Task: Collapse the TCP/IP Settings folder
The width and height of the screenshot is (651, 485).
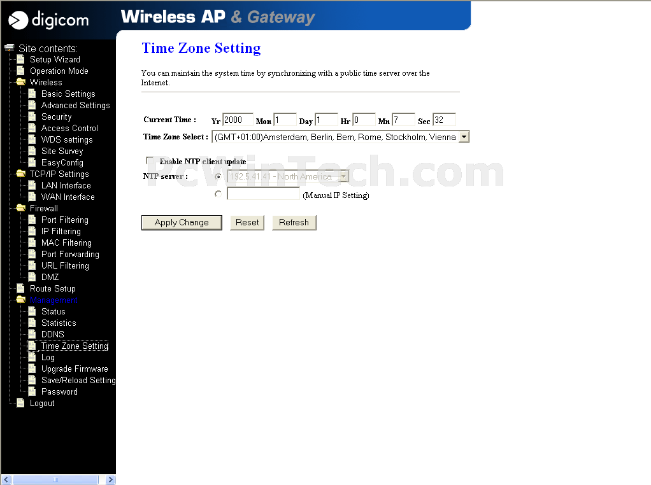Action: (x=20, y=174)
